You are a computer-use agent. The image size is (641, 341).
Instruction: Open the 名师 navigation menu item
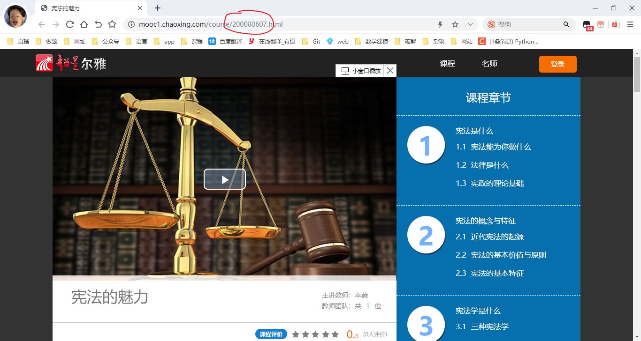pyautogui.click(x=489, y=64)
